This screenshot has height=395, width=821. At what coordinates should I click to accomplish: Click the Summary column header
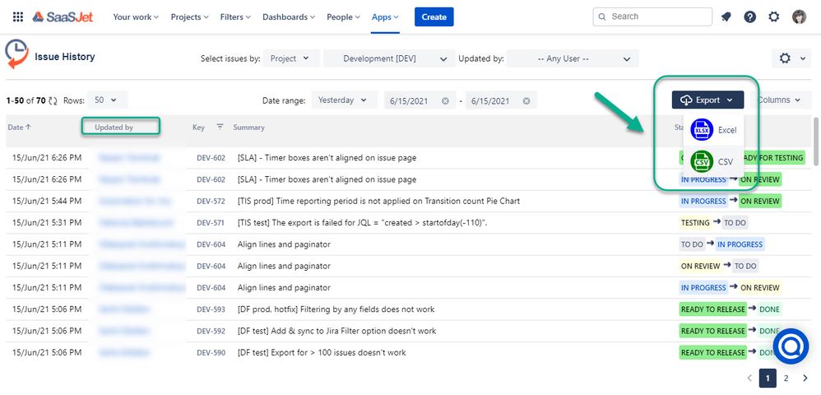(x=248, y=128)
